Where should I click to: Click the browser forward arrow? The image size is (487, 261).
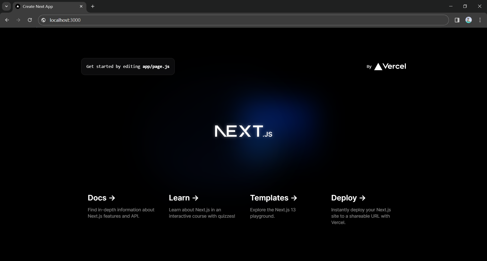[18, 20]
